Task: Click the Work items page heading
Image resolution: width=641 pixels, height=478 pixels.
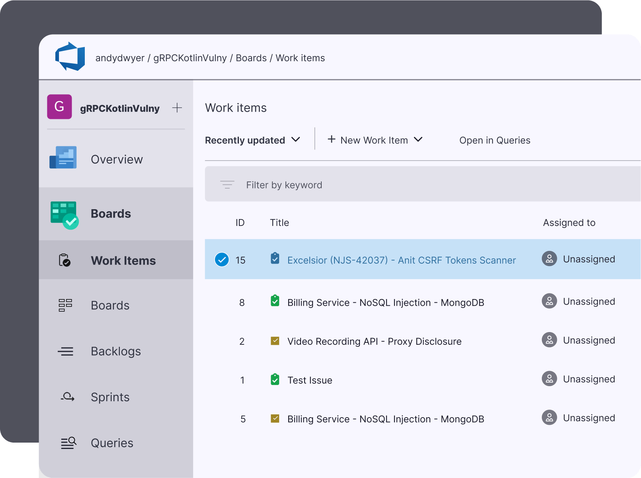Action: coord(236,108)
